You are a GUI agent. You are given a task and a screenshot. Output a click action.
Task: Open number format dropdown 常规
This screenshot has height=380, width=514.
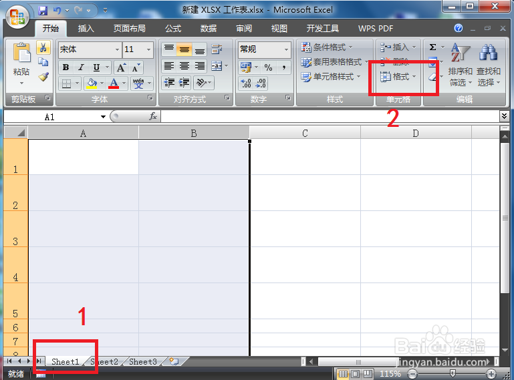[x=286, y=50]
